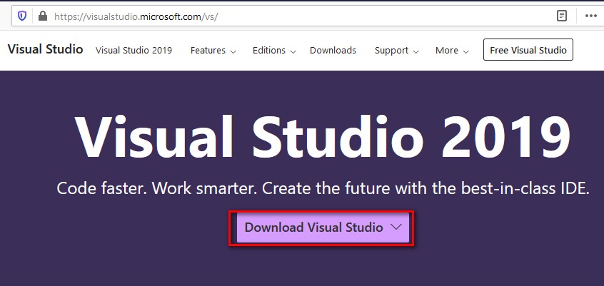
Task: Select Visual Studio 2019 nav link
Action: click(134, 51)
